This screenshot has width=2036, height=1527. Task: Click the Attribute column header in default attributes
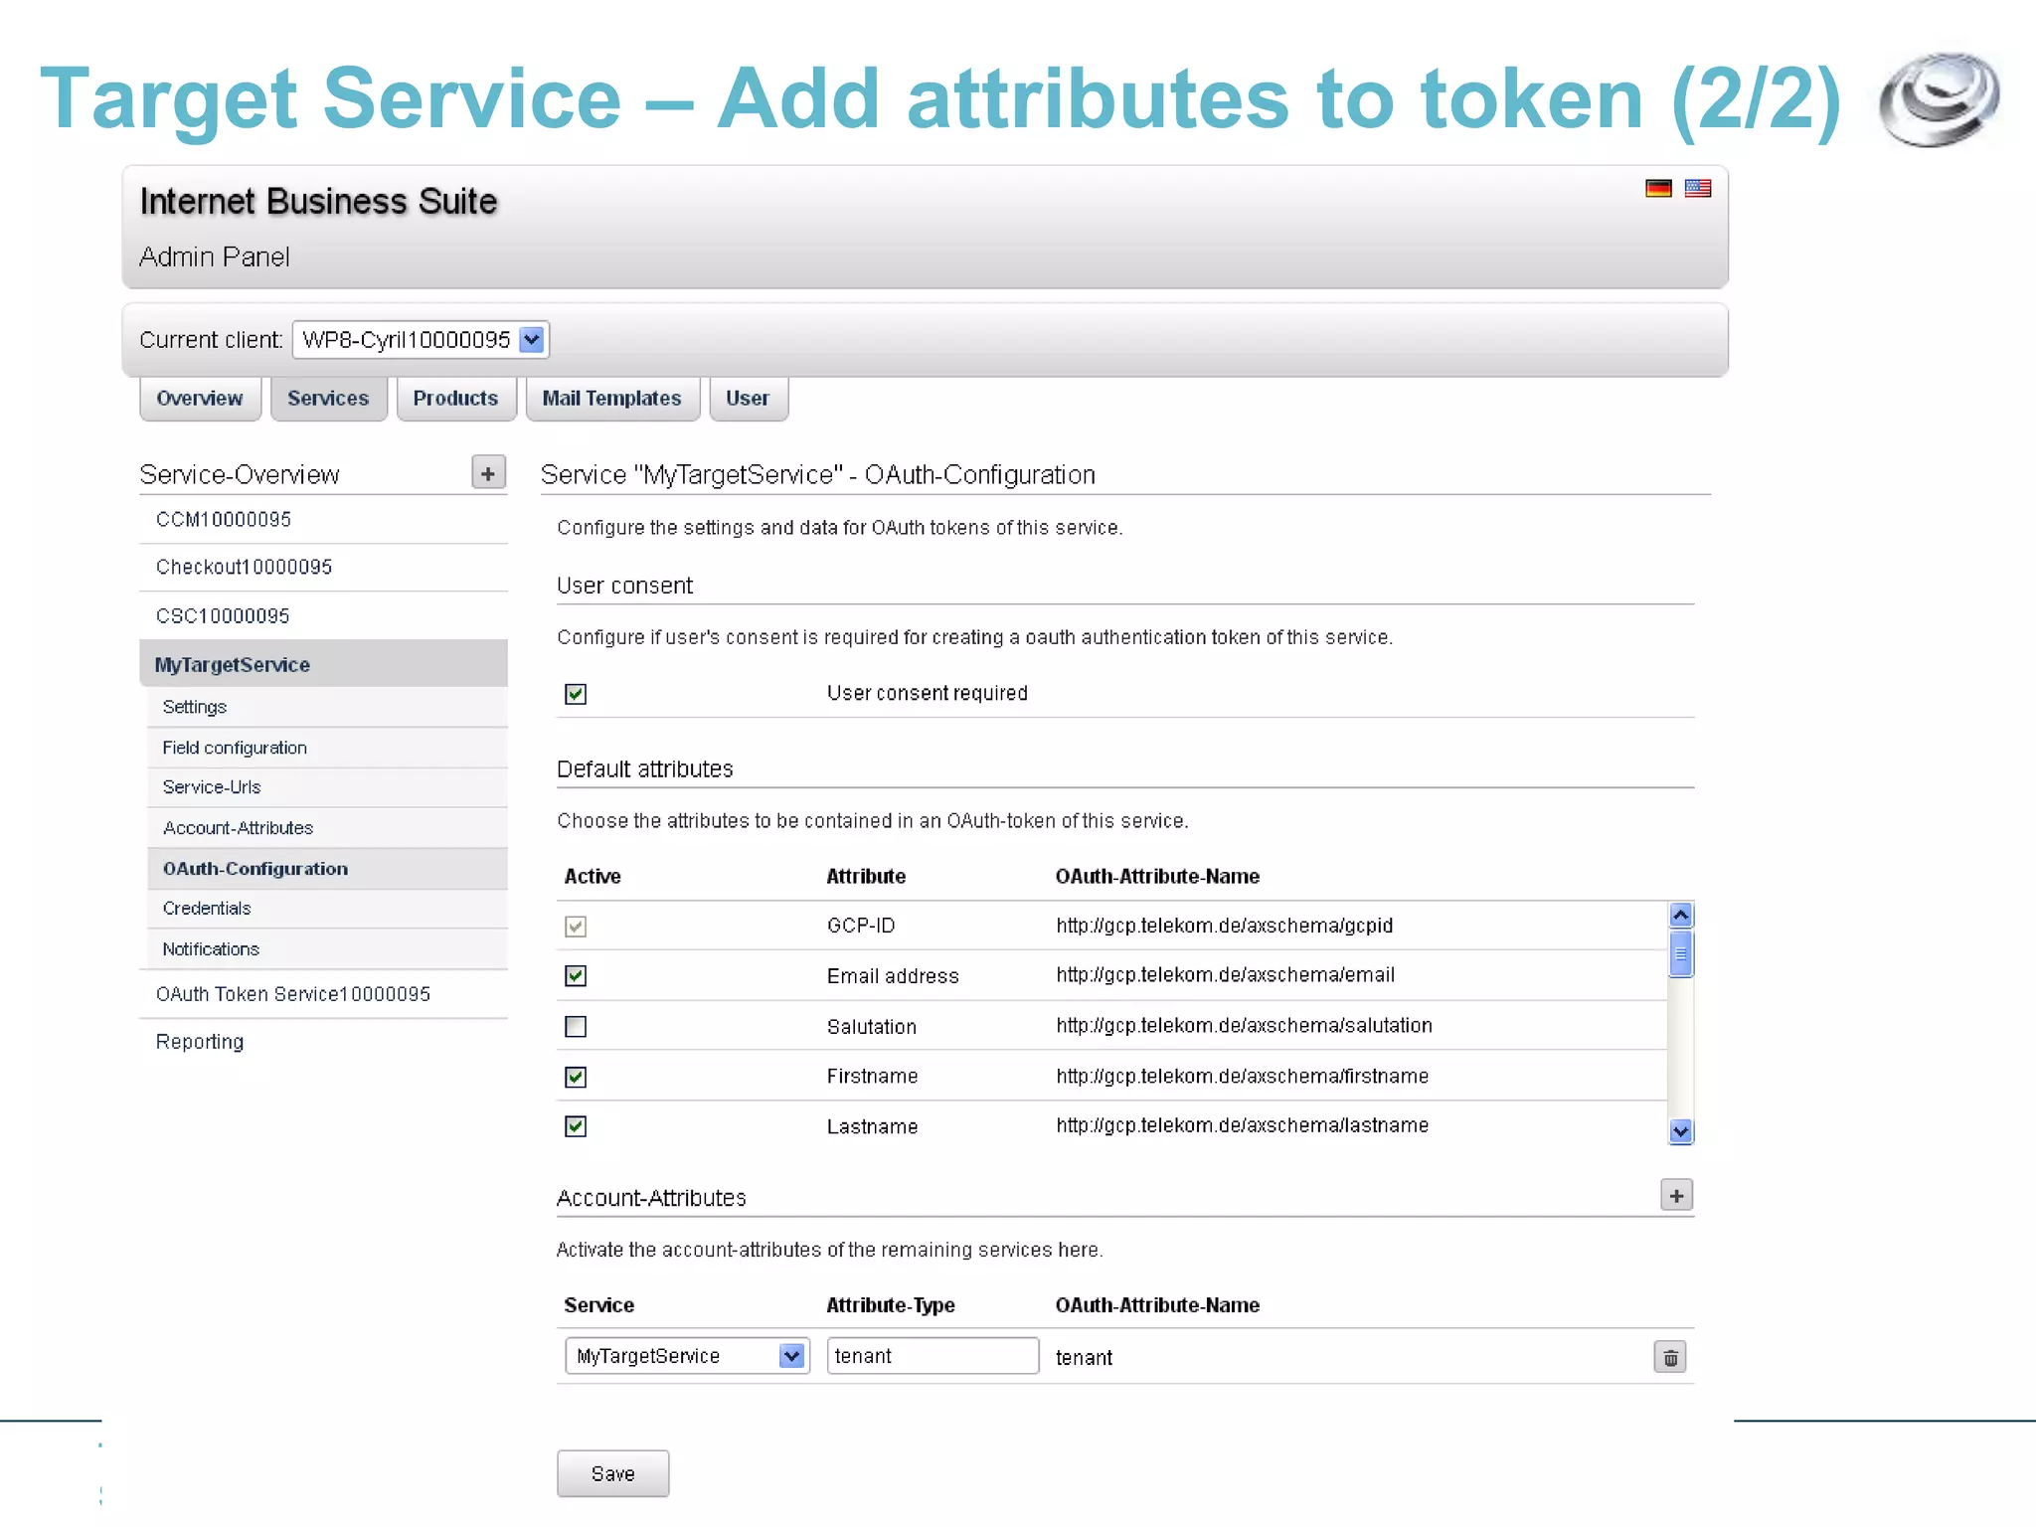coord(866,877)
